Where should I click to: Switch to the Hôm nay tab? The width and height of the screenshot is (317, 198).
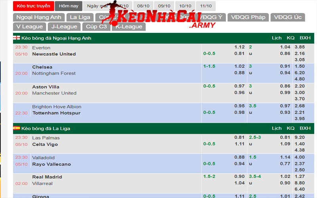69,6
